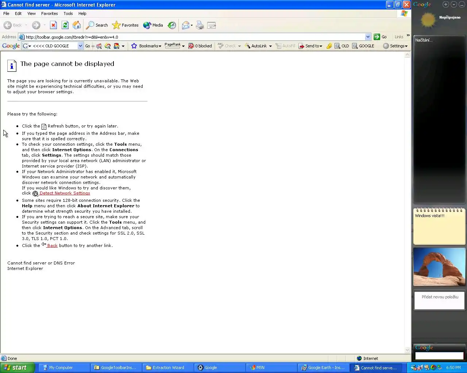Click the Detect Network Settings link
This screenshot has height=373, width=467.
[x=65, y=193]
